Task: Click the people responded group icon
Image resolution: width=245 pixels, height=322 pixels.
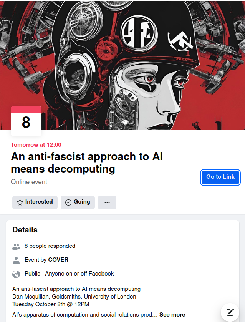Action: [x=16, y=246]
